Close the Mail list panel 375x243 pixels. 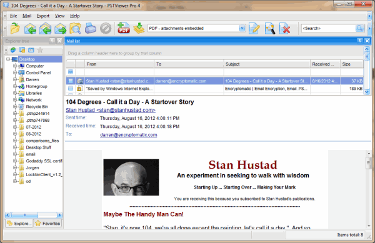367,41
